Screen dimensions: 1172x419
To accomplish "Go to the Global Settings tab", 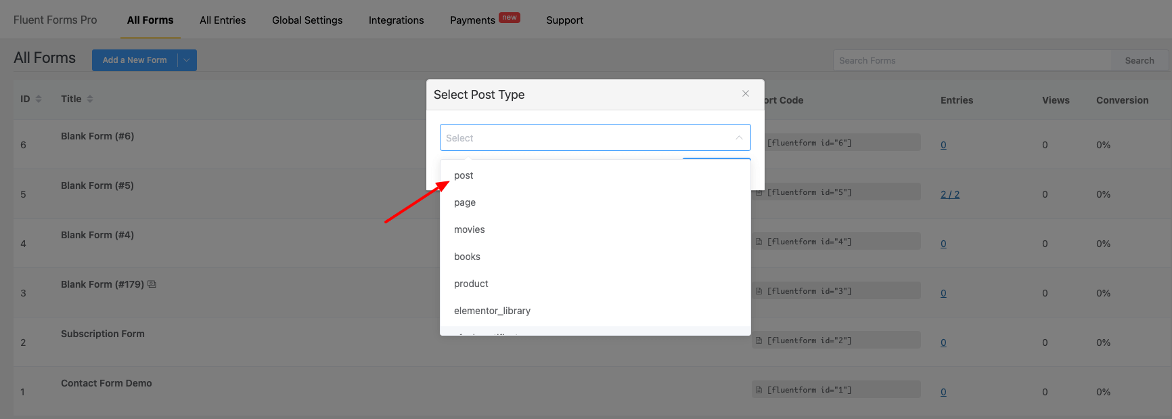I will [307, 20].
